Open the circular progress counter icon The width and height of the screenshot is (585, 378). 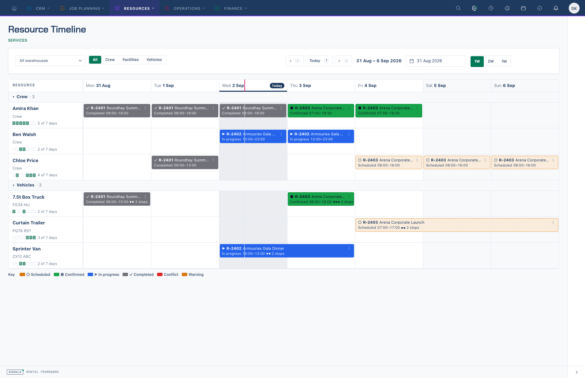pos(475,8)
